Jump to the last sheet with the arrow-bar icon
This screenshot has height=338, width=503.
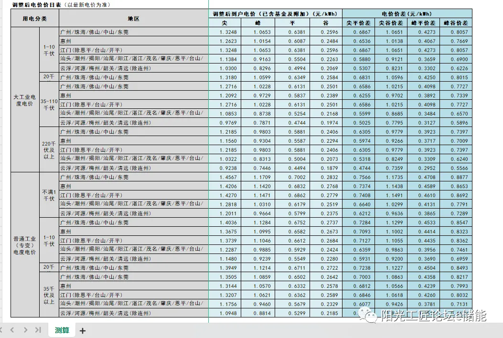tap(38, 330)
